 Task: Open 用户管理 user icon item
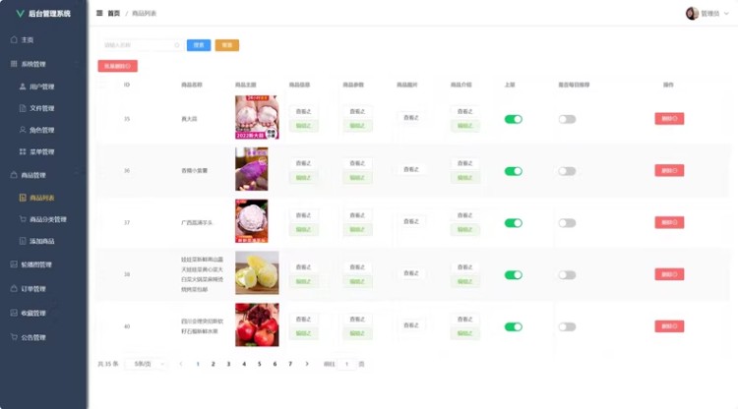(22, 87)
